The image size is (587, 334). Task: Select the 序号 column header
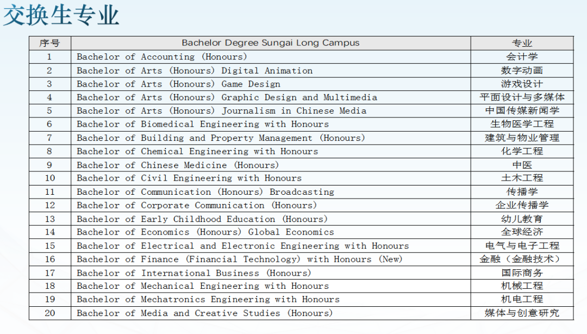pos(49,43)
